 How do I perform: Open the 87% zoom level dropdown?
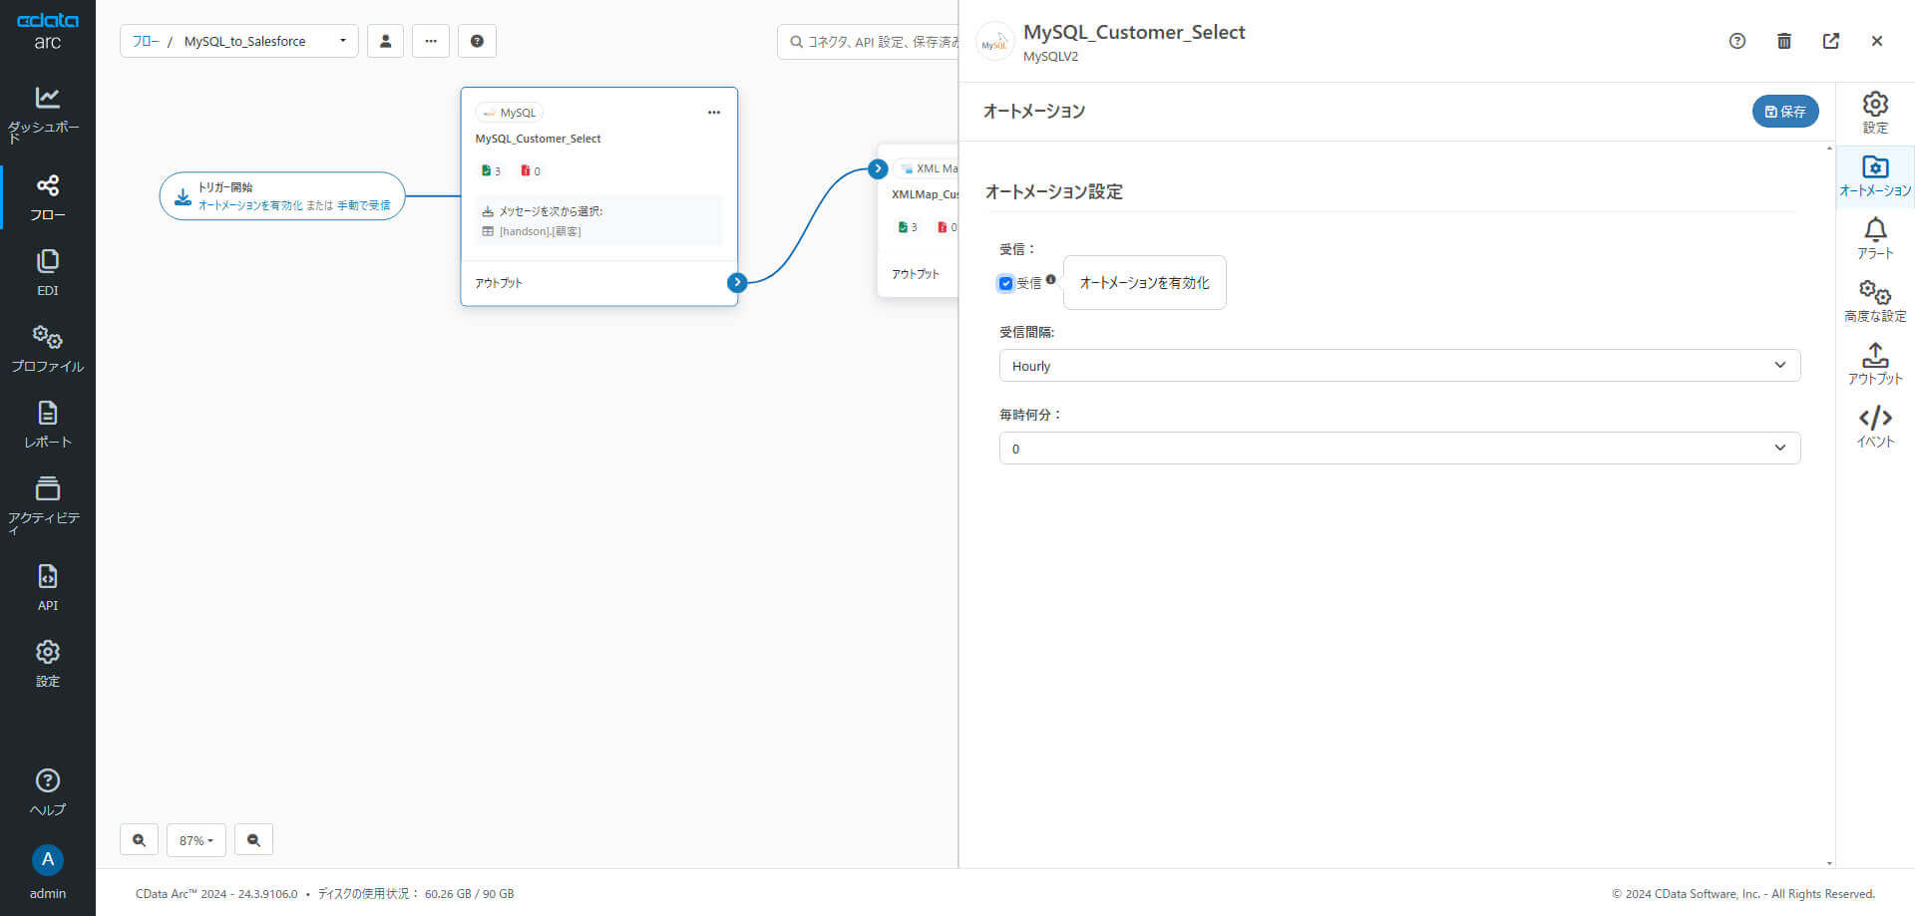click(195, 840)
